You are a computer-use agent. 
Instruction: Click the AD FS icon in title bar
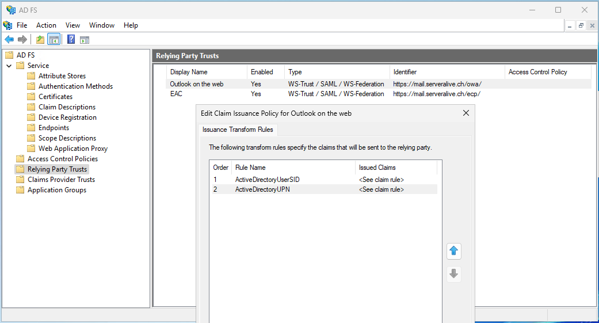click(x=11, y=10)
